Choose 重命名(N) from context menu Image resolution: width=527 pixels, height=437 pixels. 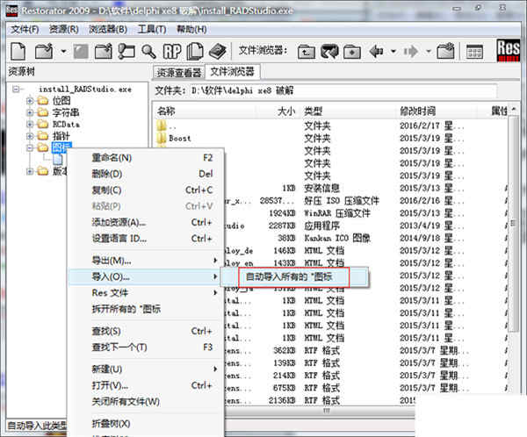146,158
